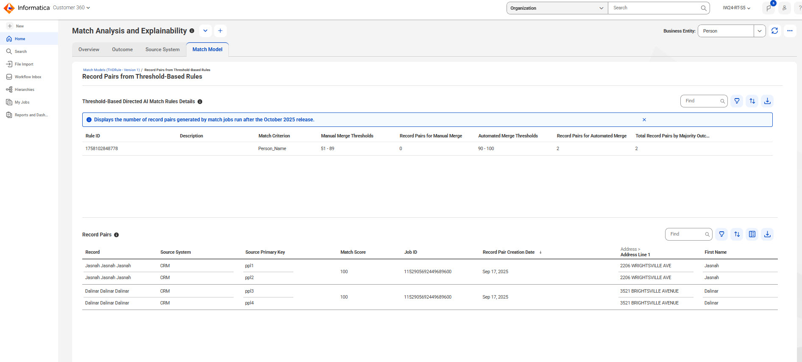Open Workflow Inbox in the sidebar

28,77
